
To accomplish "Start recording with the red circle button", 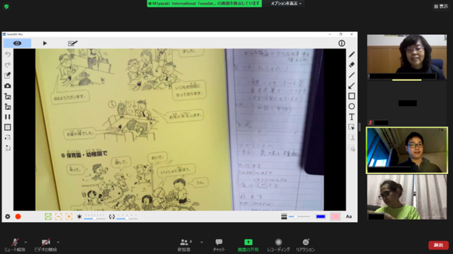I will [x=18, y=216].
